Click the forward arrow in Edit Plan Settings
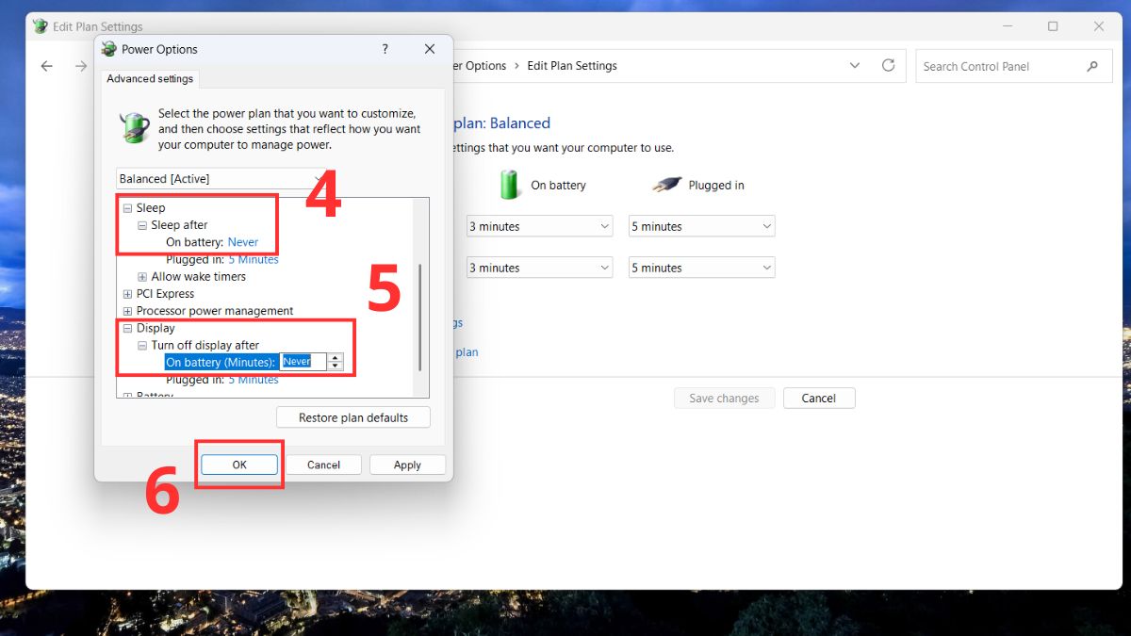The height and width of the screenshot is (636, 1131). (81, 66)
